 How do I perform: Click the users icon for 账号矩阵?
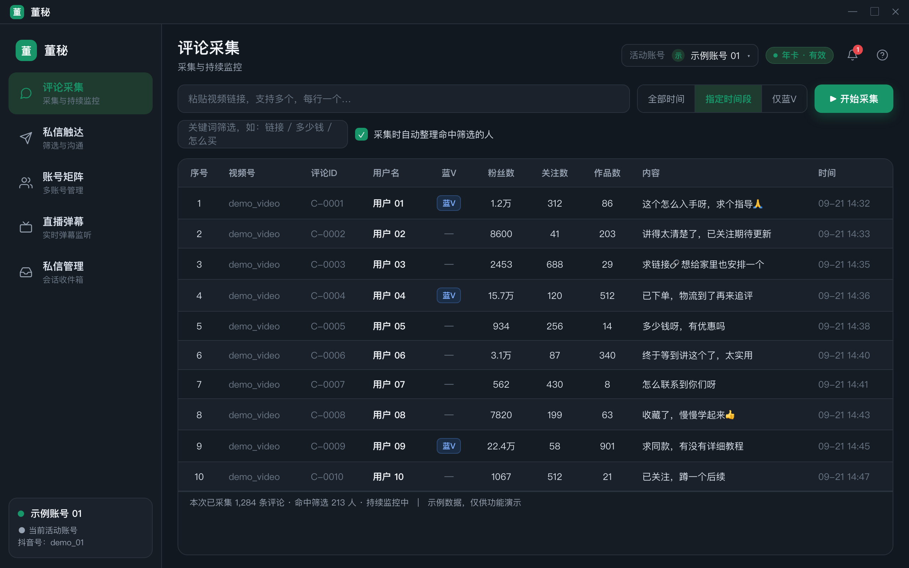point(26,182)
